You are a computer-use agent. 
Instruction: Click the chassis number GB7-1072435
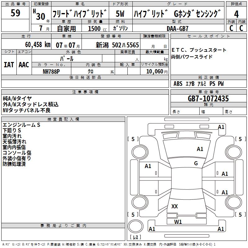tap(208, 99)
